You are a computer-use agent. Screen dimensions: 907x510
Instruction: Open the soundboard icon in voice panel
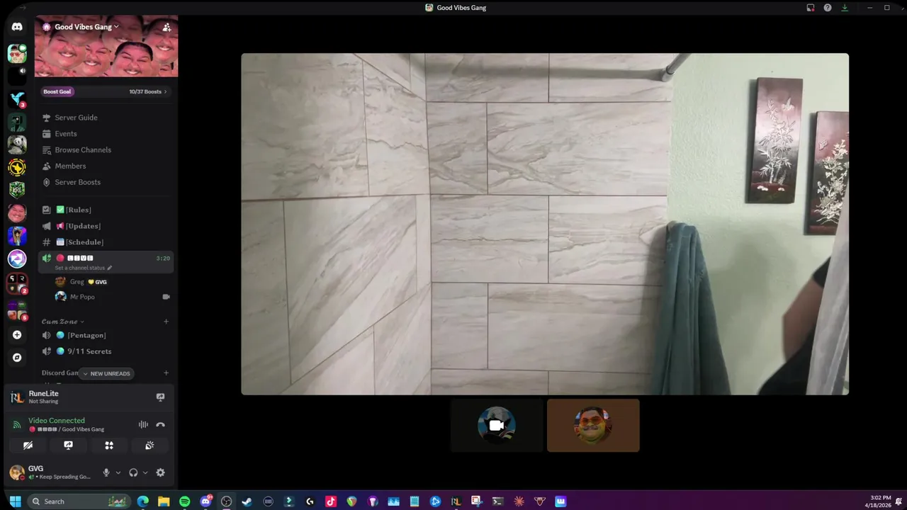coord(150,446)
